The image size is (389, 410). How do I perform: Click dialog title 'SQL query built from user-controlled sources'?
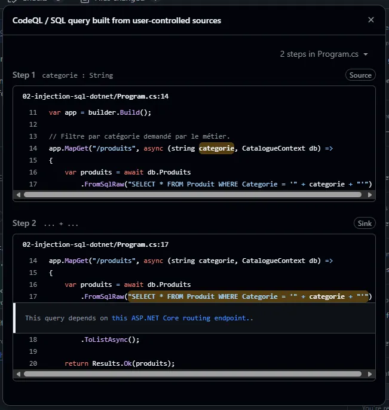(136, 20)
